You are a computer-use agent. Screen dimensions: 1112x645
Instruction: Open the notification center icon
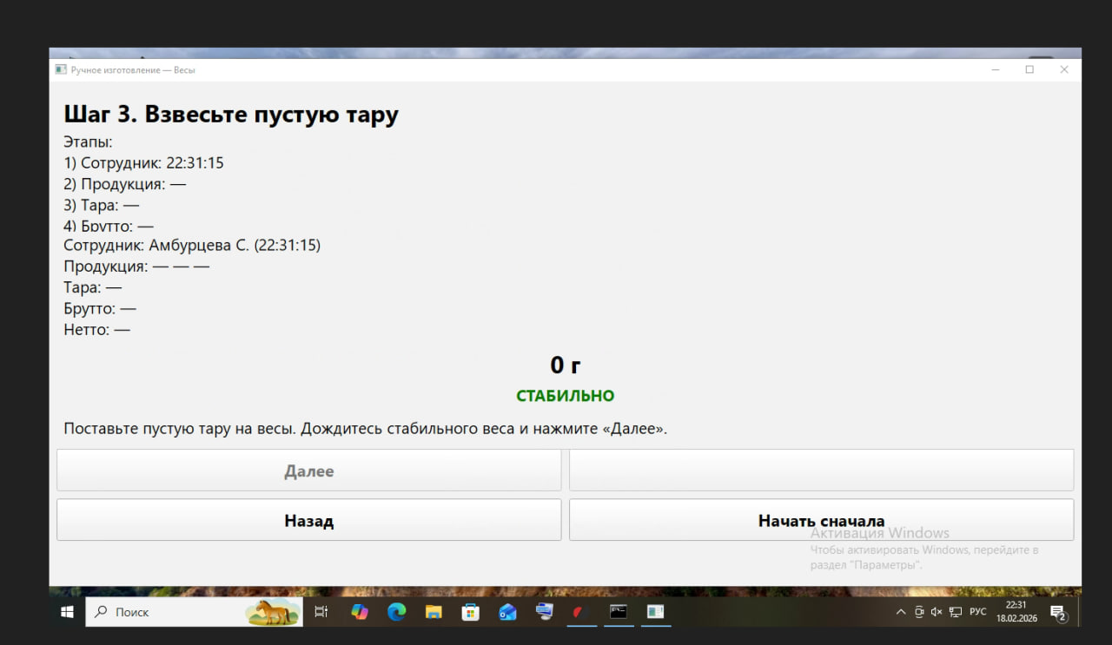(x=1058, y=613)
